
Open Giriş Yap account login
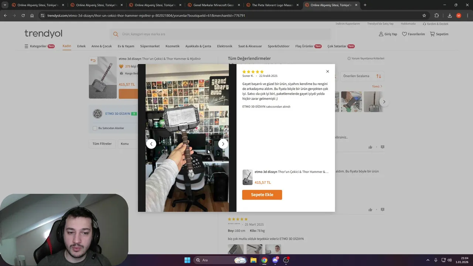point(388,34)
